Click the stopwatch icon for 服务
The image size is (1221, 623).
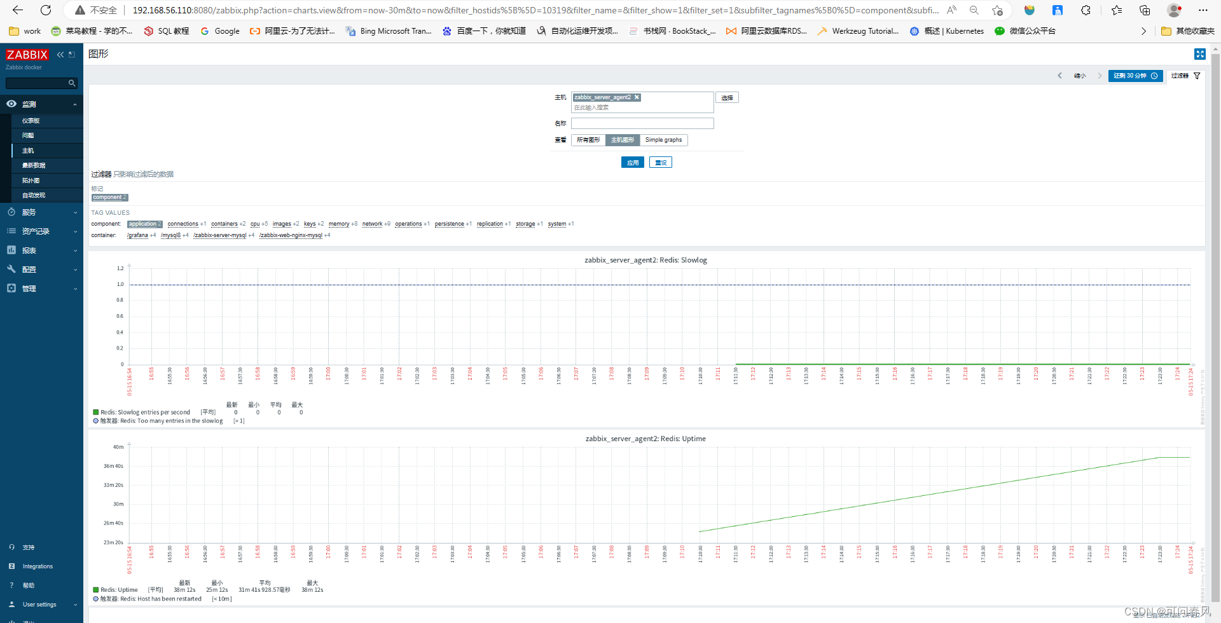pyautogui.click(x=11, y=212)
